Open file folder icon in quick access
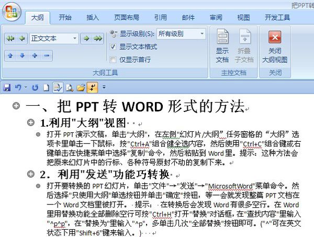The image size is (314, 237). pyautogui.click(x=81, y=87)
